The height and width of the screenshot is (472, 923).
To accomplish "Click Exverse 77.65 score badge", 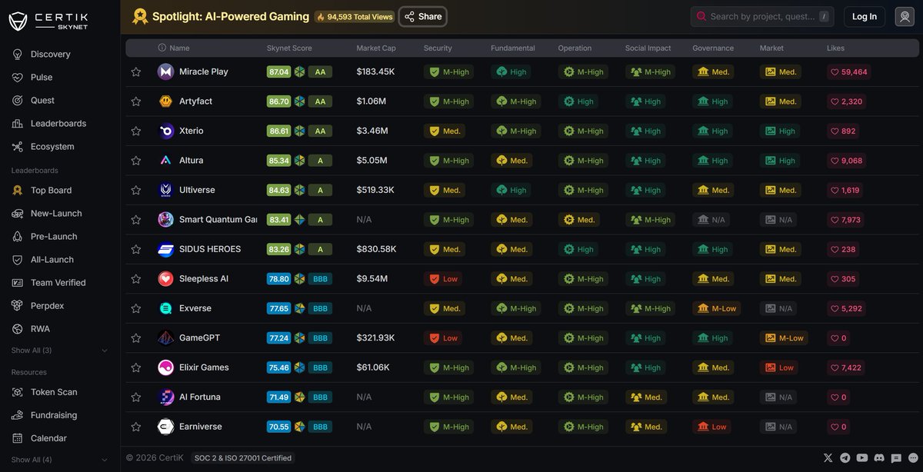I will pyautogui.click(x=279, y=308).
